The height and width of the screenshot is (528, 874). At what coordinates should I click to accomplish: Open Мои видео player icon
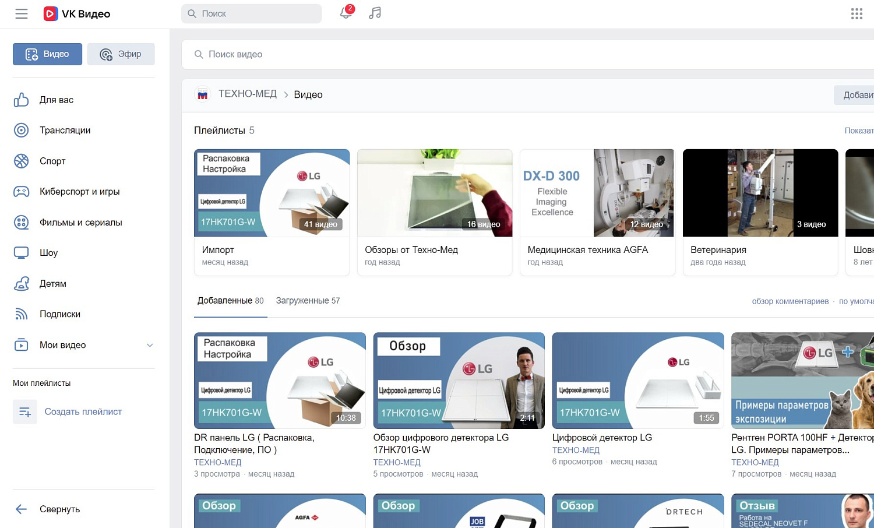[x=22, y=344]
